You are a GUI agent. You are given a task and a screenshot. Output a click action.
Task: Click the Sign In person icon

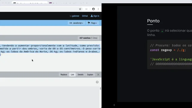point(91,16)
